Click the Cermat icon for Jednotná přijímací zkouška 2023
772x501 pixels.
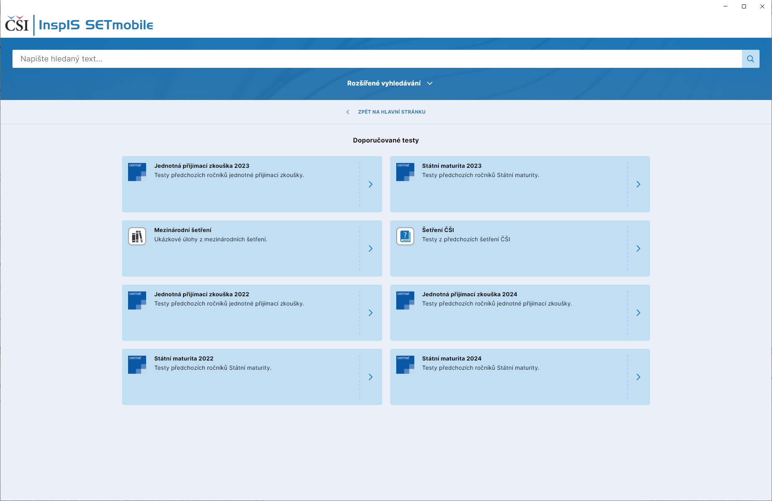pos(137,172)
